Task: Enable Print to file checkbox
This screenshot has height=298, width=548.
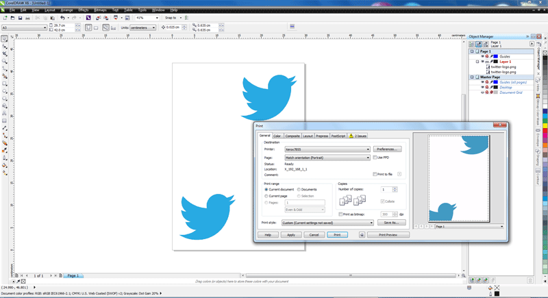Action: click(x=375, y=174)
